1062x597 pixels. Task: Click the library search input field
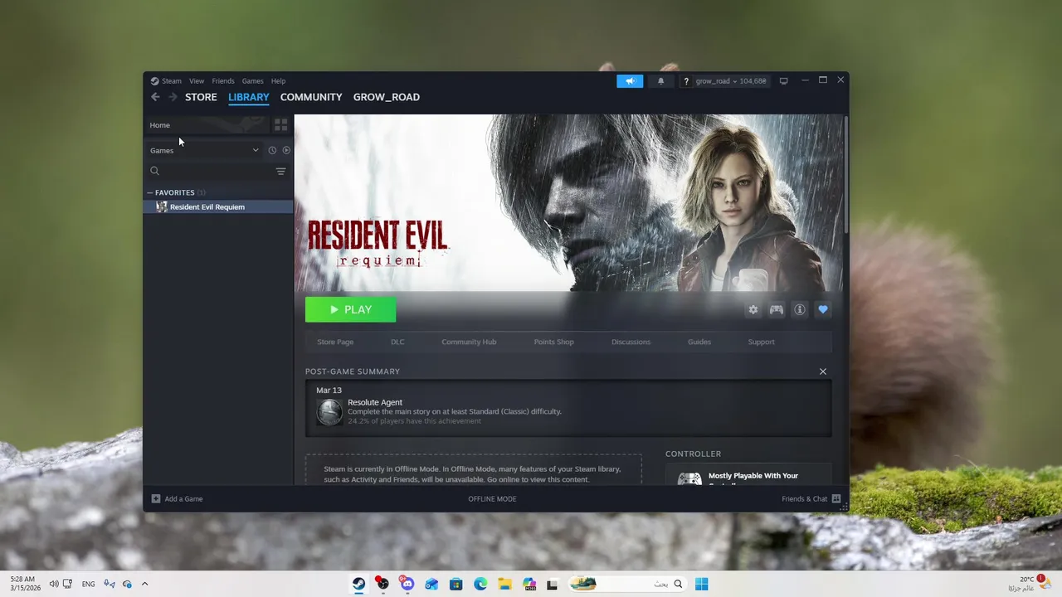point(216,171)
